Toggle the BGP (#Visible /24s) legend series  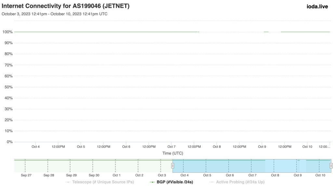(175, 182)
